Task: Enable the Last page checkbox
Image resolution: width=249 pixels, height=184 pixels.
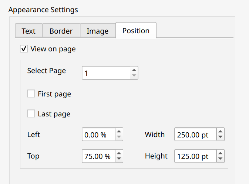Action: pyautogui.click(x=31, y=113)
